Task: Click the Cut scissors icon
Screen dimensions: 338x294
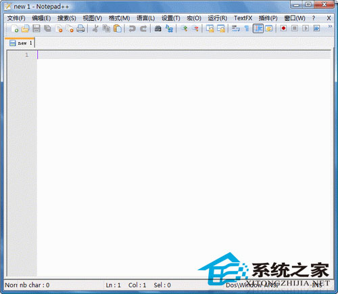Action: pos(95,28)
